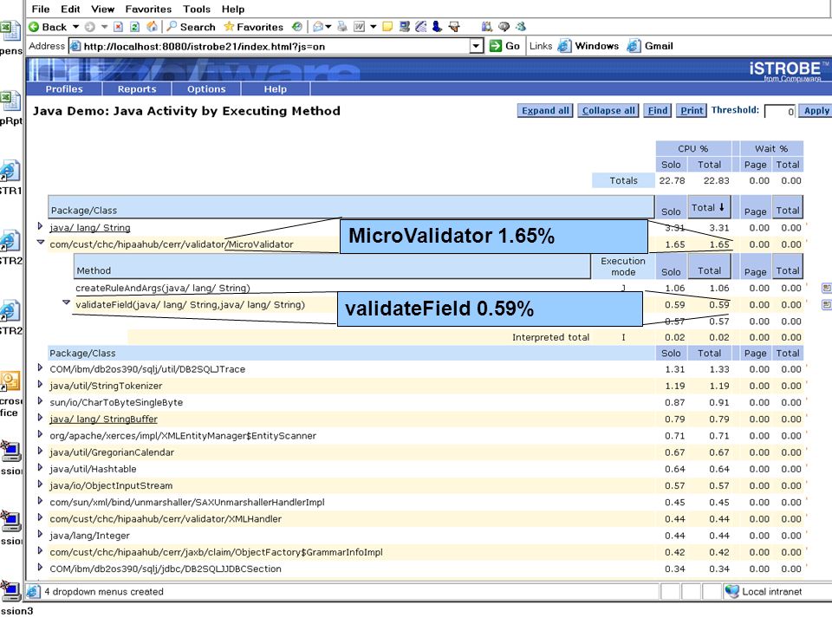This screenshot has width=832, height=624.
Task: Click the Threshold input field
Action: point(779,112)
